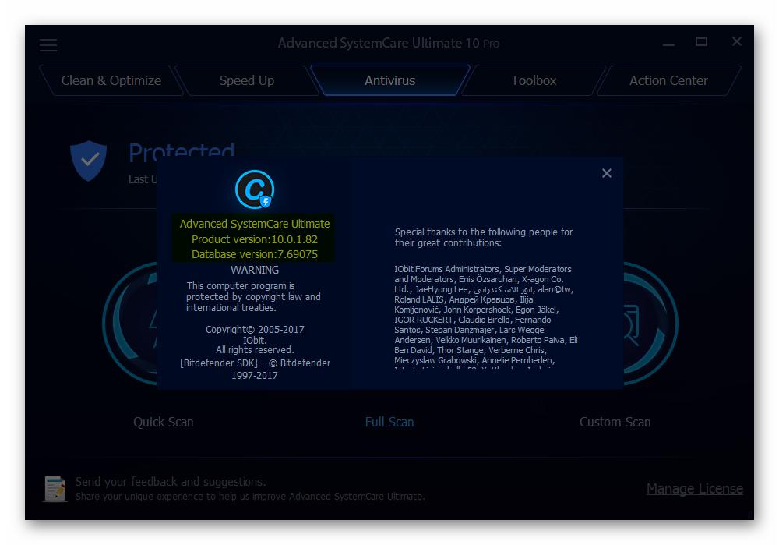Start a Quick Scan
Image resolution: width=779 pixels, height=545 pixels.
pyautogui.click(x=164, y=422)
